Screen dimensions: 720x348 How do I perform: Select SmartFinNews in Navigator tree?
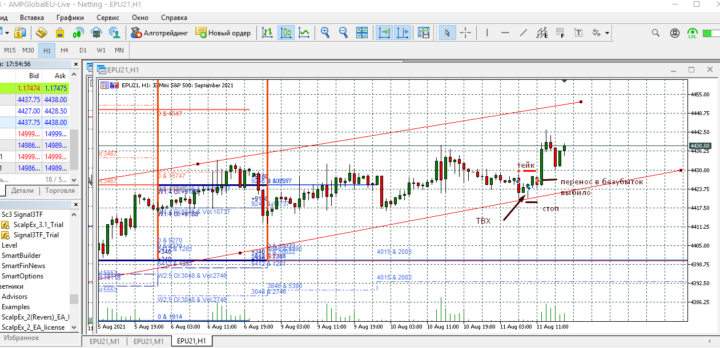(x=23, y=266)
